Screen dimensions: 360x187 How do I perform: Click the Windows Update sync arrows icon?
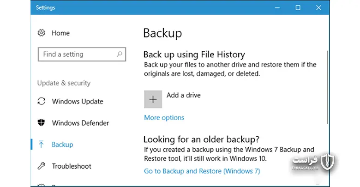click(x=42, y=101)
